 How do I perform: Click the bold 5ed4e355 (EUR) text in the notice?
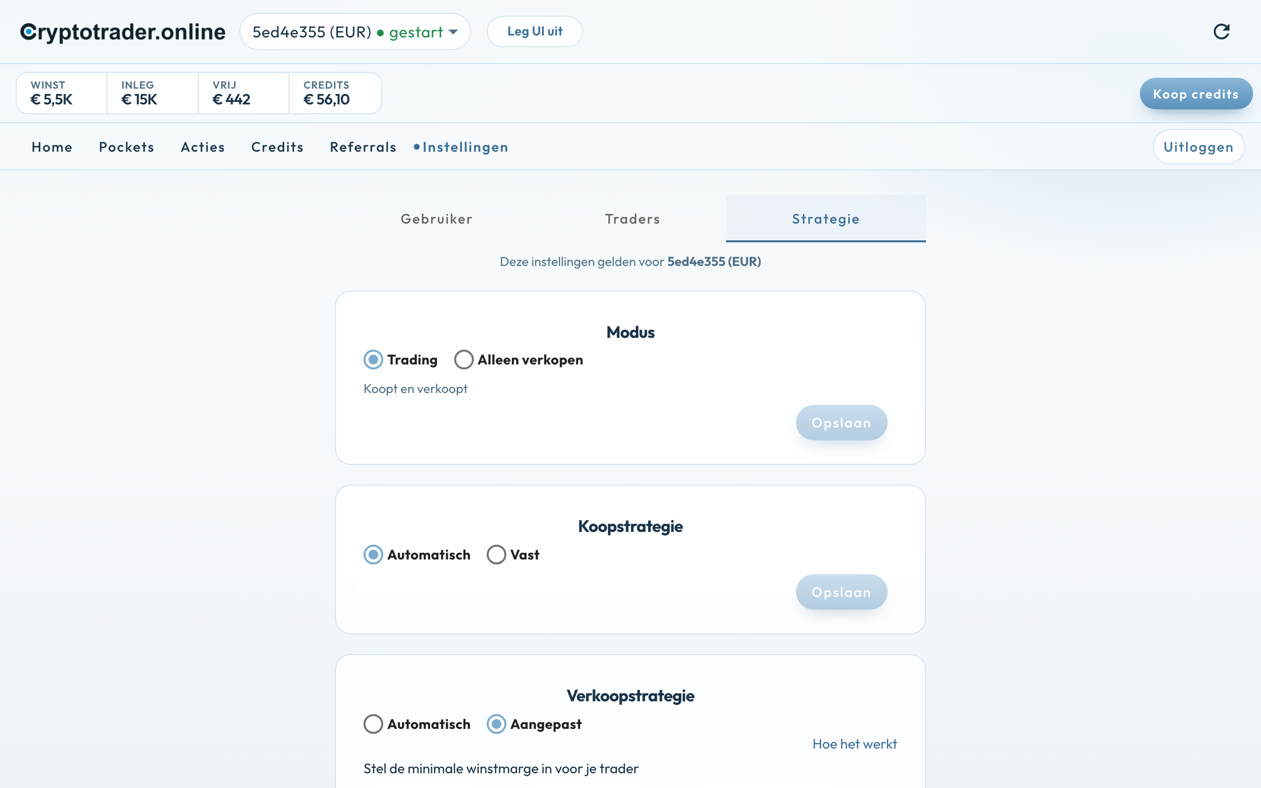coord(714,262)
